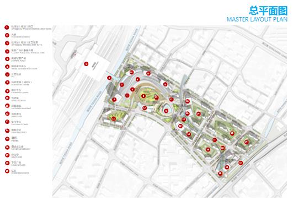Select the legend marker beside HOTEL
The image size is (293, 201).
point(7,139)
